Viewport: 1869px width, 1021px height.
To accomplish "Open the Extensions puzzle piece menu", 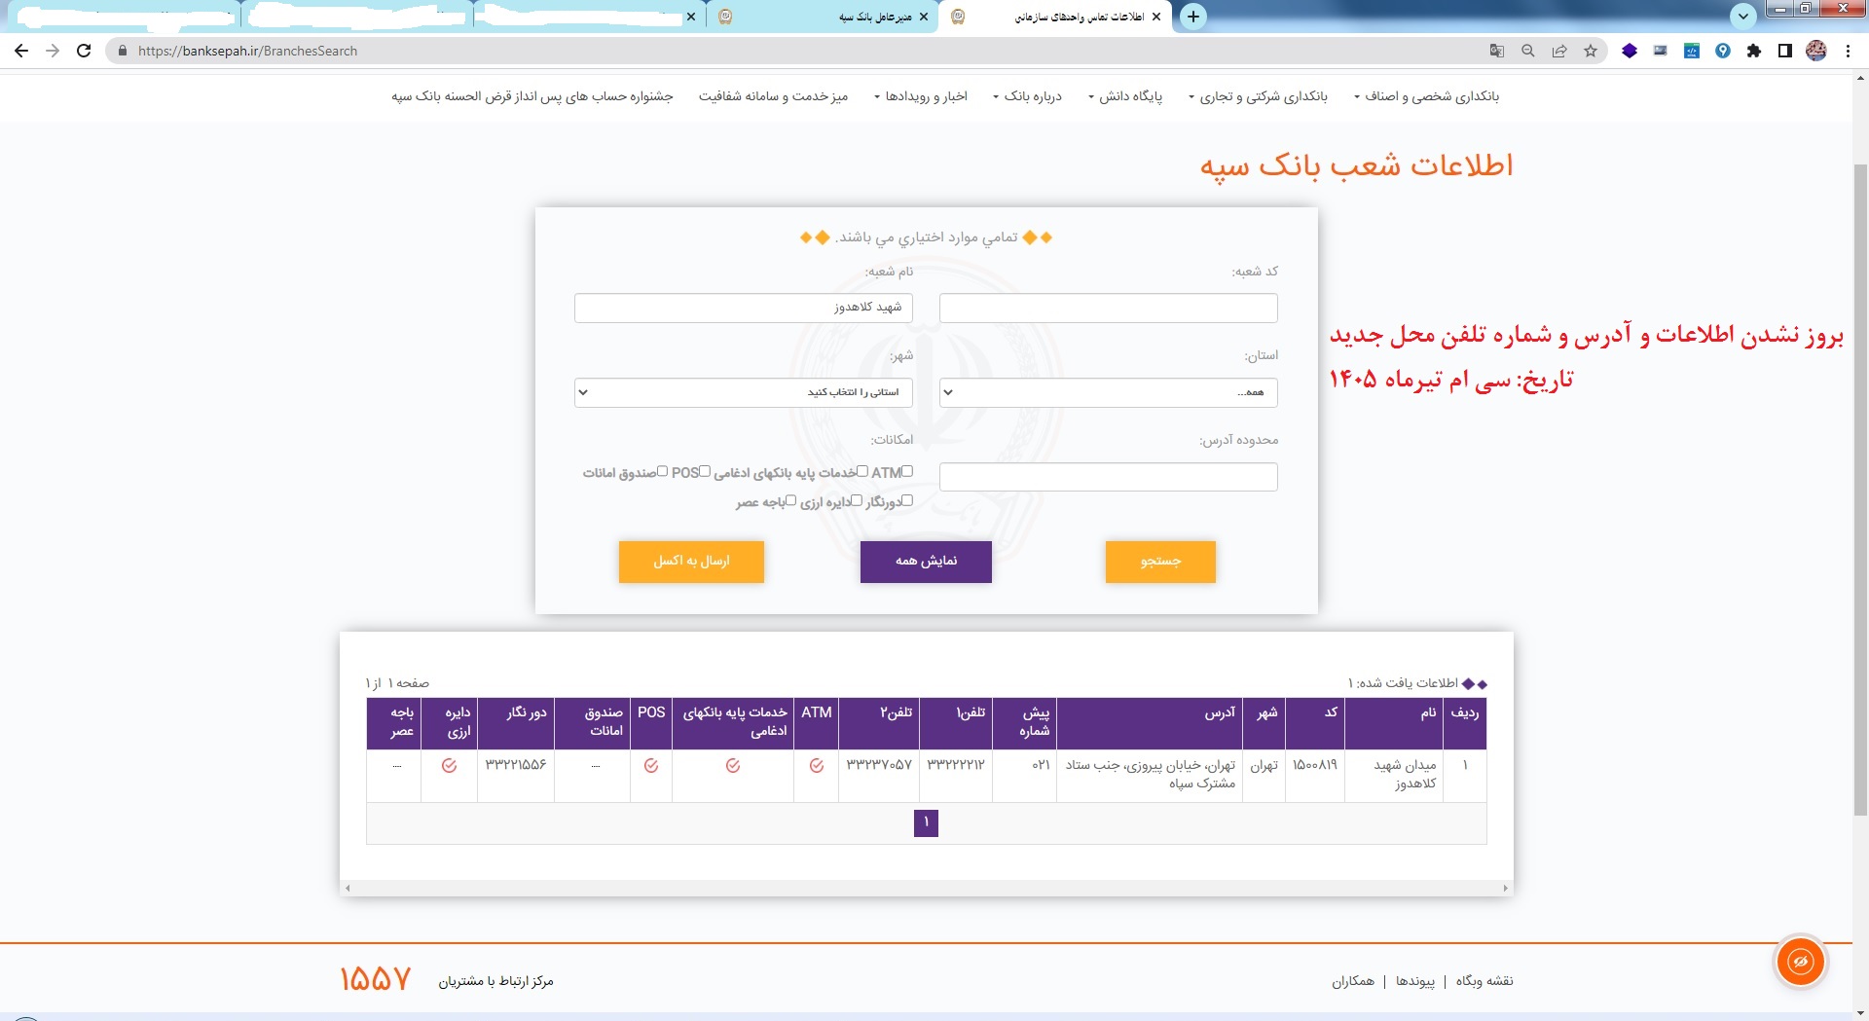I will tap(1754, 51).
